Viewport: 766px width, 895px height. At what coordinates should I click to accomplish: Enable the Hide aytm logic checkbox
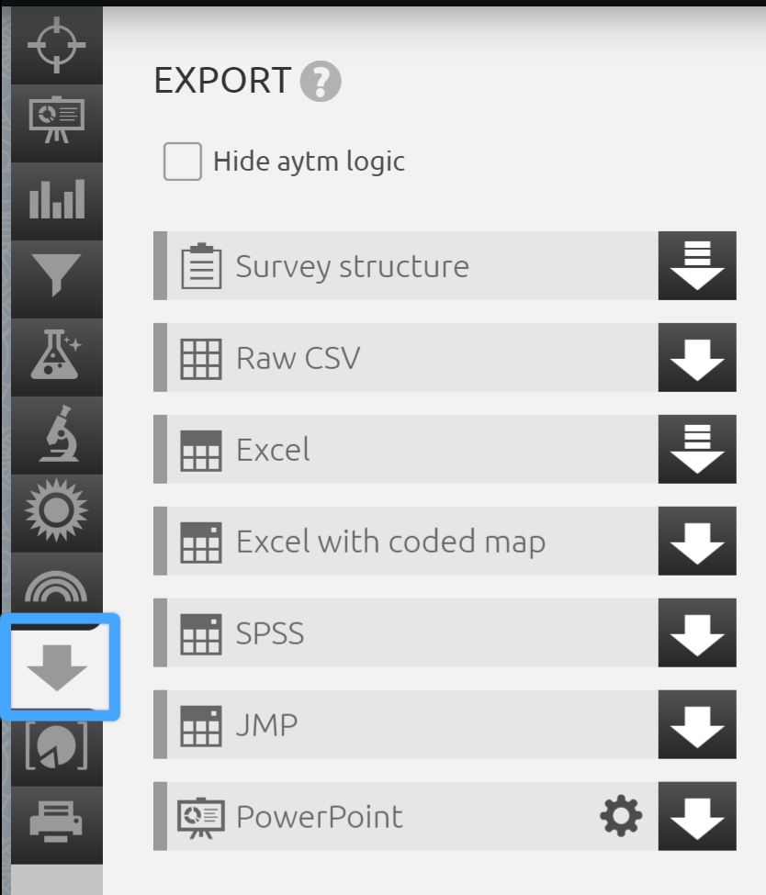[x=182, y=162]
